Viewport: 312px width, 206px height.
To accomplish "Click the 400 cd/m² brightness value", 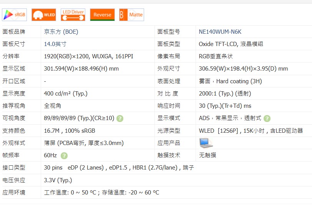I will (66, 94).
